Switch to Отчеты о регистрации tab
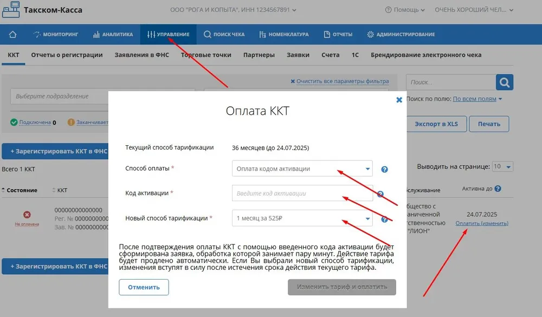542x317 pixels. click(x=67, y=55)
